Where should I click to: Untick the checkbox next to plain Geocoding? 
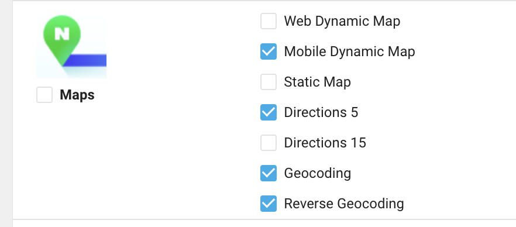coord(269,173)
